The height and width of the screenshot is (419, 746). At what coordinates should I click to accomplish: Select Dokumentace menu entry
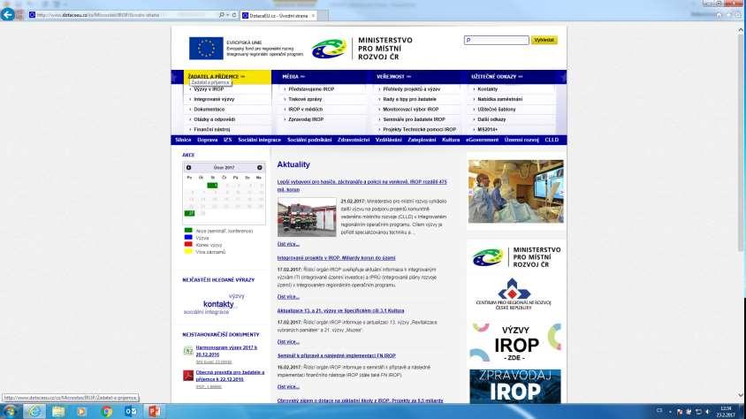(209, 110)
